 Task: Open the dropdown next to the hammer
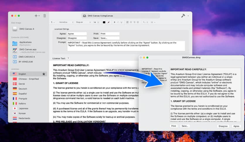[x=188, y=16]
